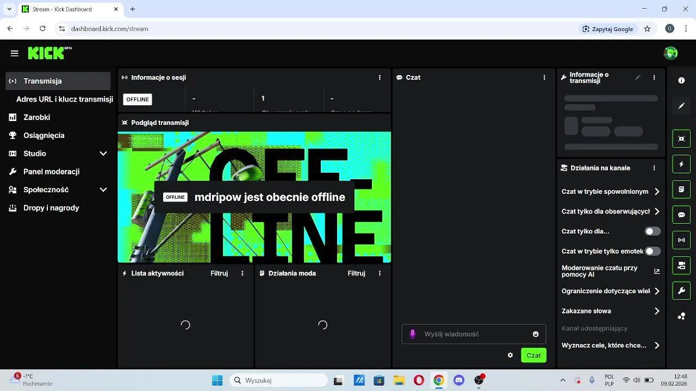Click the OFFLINE status badge in session info
Image resolution: width=696 pixels, height=391 pixels.
(138, 99)
